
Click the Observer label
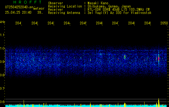pos(56,3)
